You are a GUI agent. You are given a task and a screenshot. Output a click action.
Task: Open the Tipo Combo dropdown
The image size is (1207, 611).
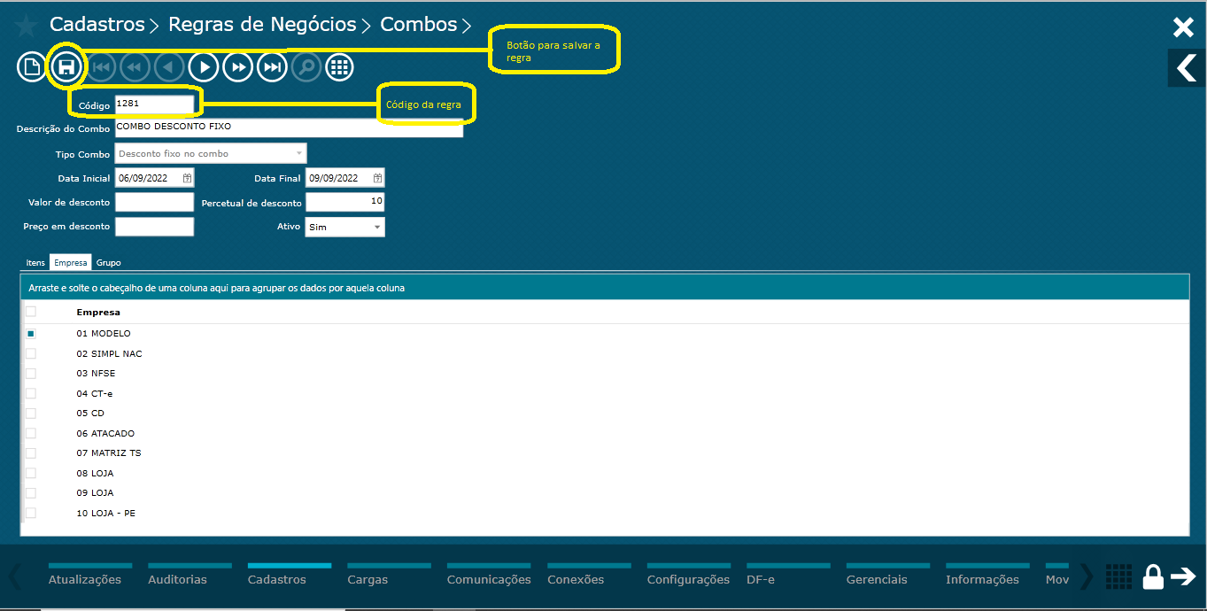click(211, 154)
